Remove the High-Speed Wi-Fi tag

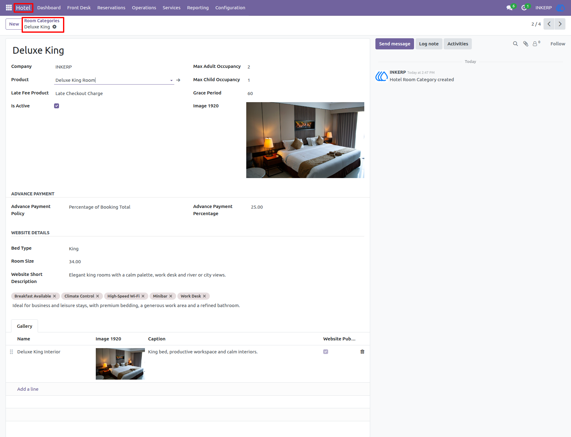(143, 296)
